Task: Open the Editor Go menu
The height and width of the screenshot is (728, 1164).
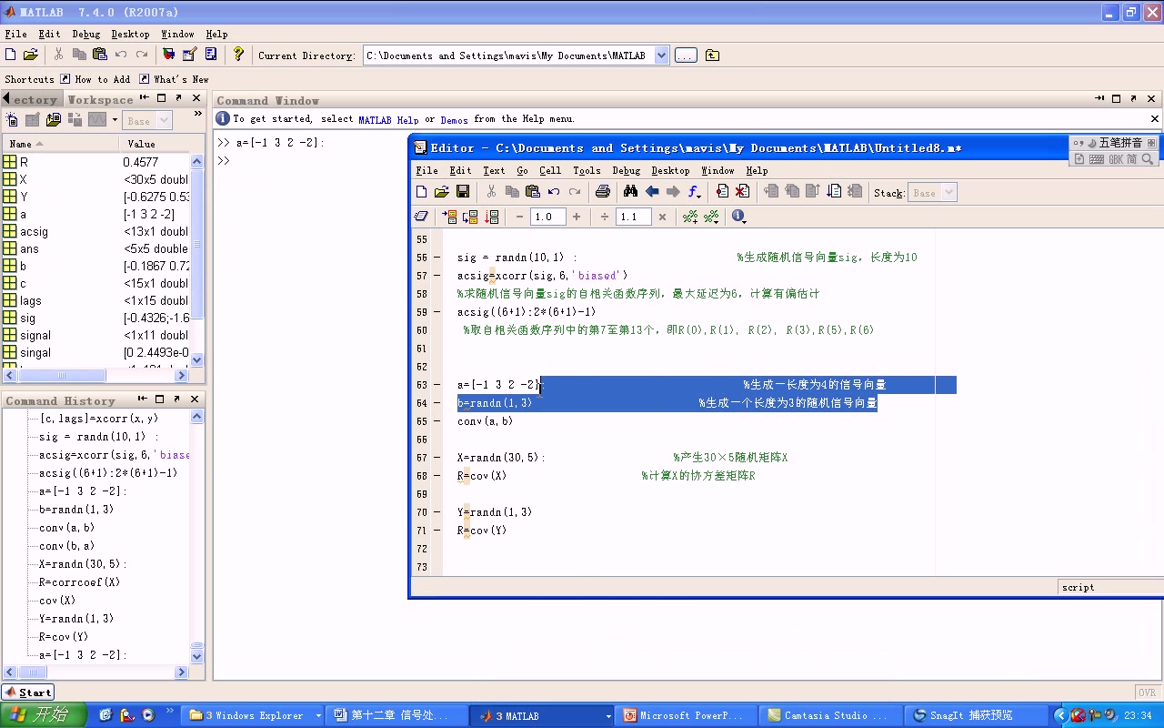Action: click(522, 170)
